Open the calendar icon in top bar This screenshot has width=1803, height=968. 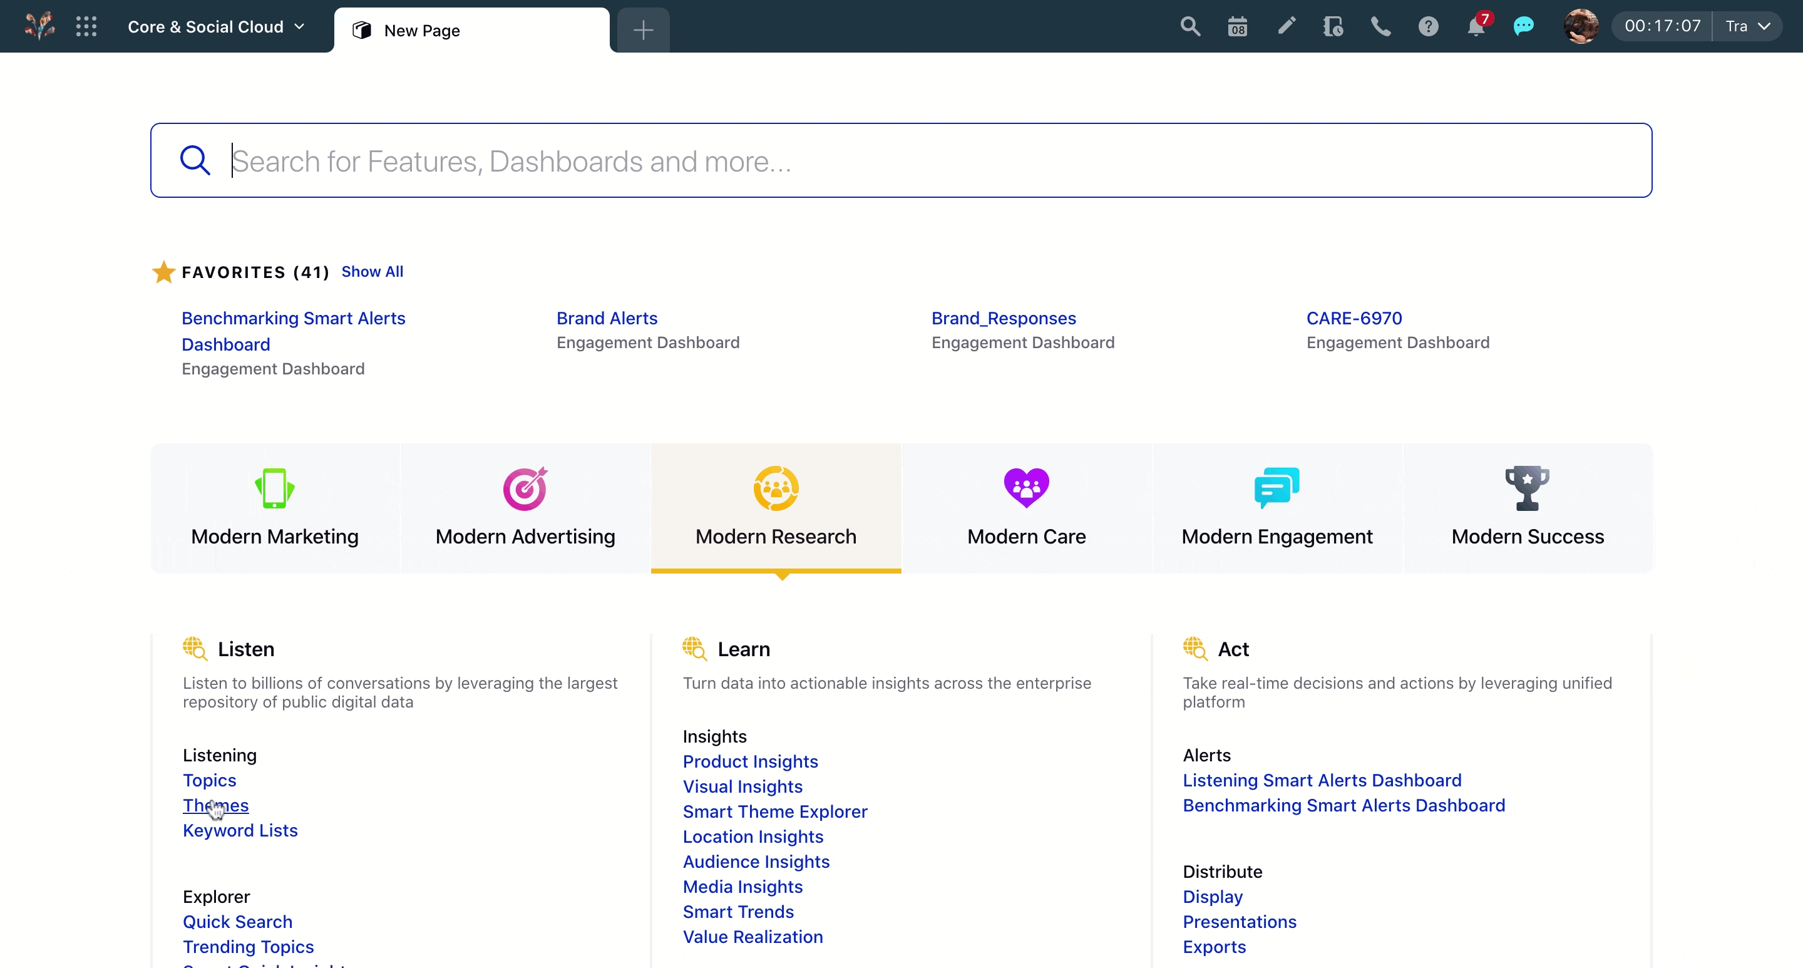pyautogui.click(x=1238, y=26)
